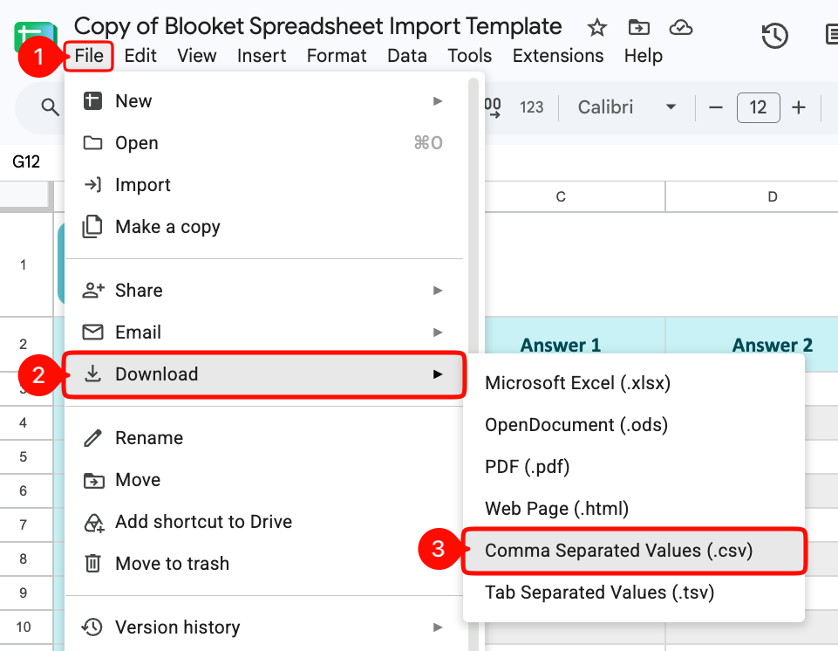Open the Calibri font dropdown

pyautogui.click(x=626, y=107)
